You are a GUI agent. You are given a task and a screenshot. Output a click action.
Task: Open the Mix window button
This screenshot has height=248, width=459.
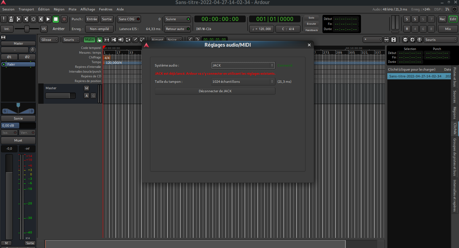[x=448, y=29]
